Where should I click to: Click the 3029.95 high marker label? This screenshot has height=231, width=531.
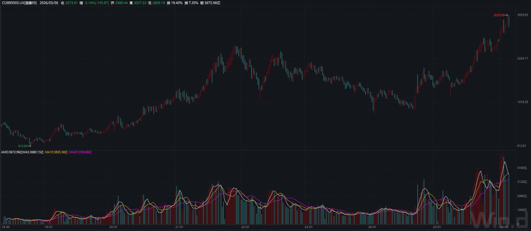(x=499, y=15)
